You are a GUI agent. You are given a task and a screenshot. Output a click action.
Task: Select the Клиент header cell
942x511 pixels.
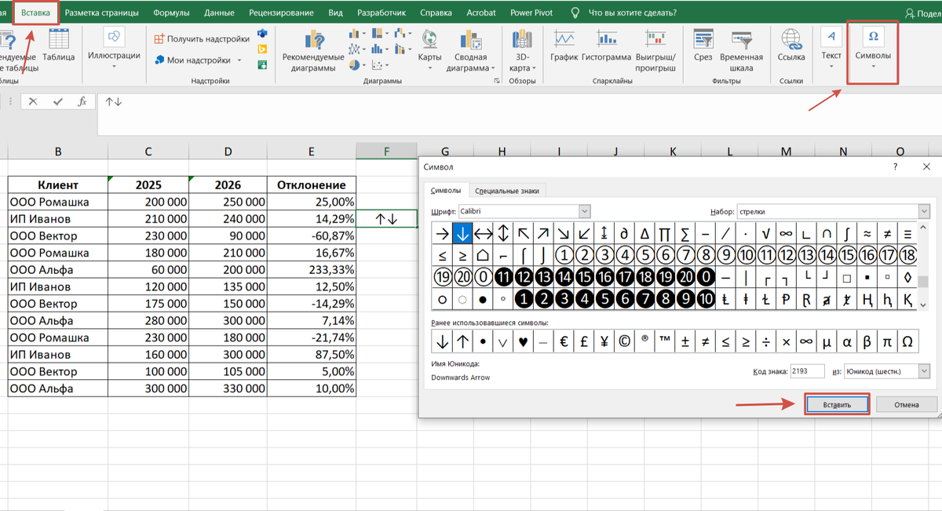tap(58, 184)
